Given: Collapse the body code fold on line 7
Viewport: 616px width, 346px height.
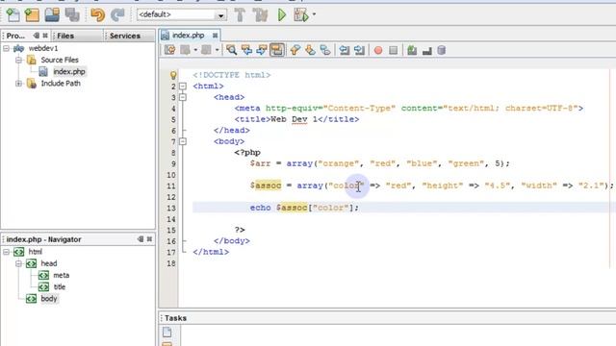Looking at the screenshot, I should (183, 141).
